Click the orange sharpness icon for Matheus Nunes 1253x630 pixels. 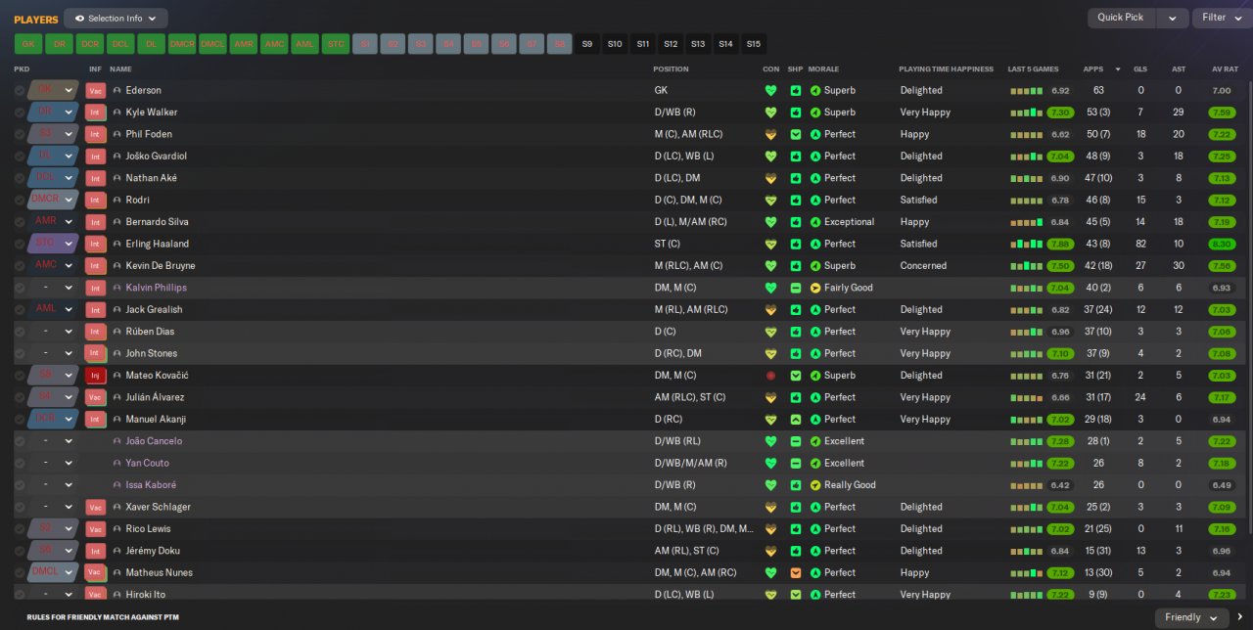tap(796, 572)
